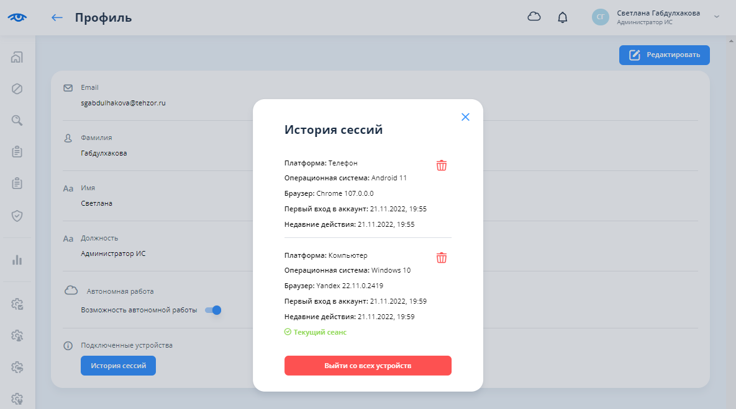Open the home icon in the sidebar

click(x=17, y=58)
